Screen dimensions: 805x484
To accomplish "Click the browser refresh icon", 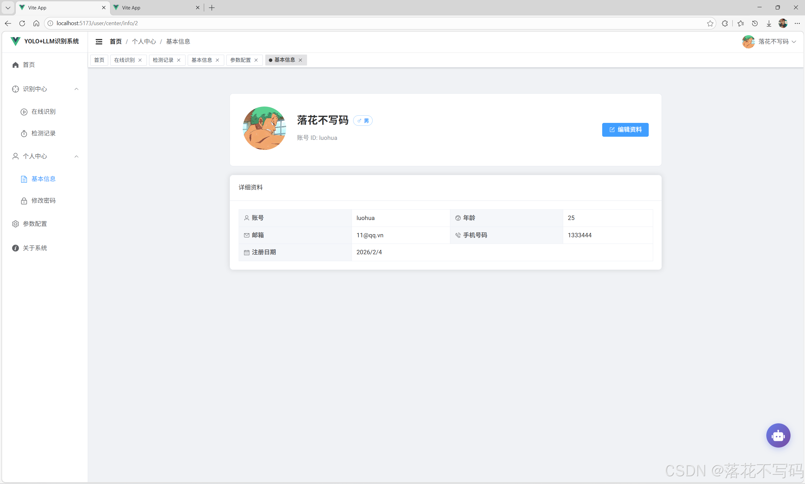I will 22,23.
